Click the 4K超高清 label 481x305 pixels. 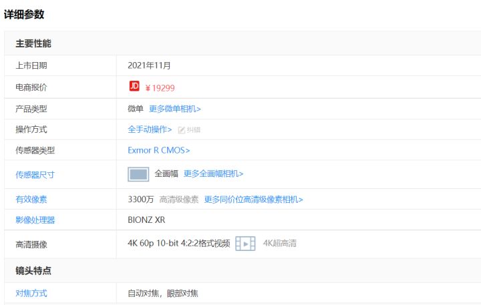(x=280, y=244)
